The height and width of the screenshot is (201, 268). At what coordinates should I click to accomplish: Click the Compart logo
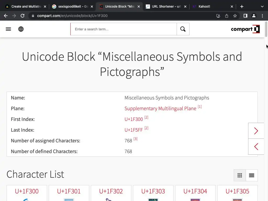245,29
